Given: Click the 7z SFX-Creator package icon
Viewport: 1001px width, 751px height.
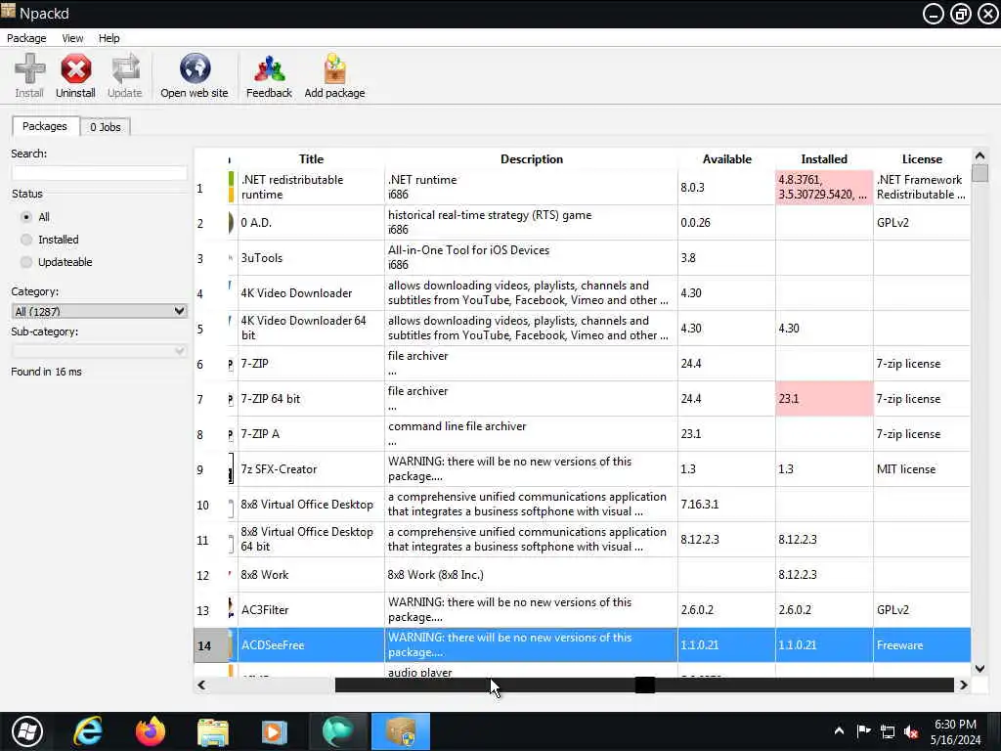Looking at the screenshot, I should (231, 469).
